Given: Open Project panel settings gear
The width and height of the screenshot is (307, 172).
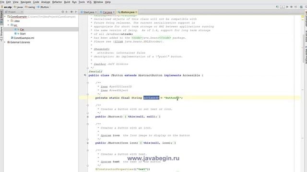Looking at the screenshot, I should [x=71, y=12].
